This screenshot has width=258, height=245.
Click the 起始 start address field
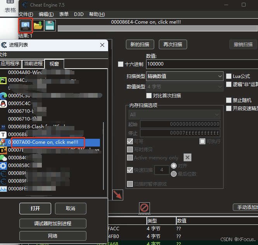[x=180, y=124]
